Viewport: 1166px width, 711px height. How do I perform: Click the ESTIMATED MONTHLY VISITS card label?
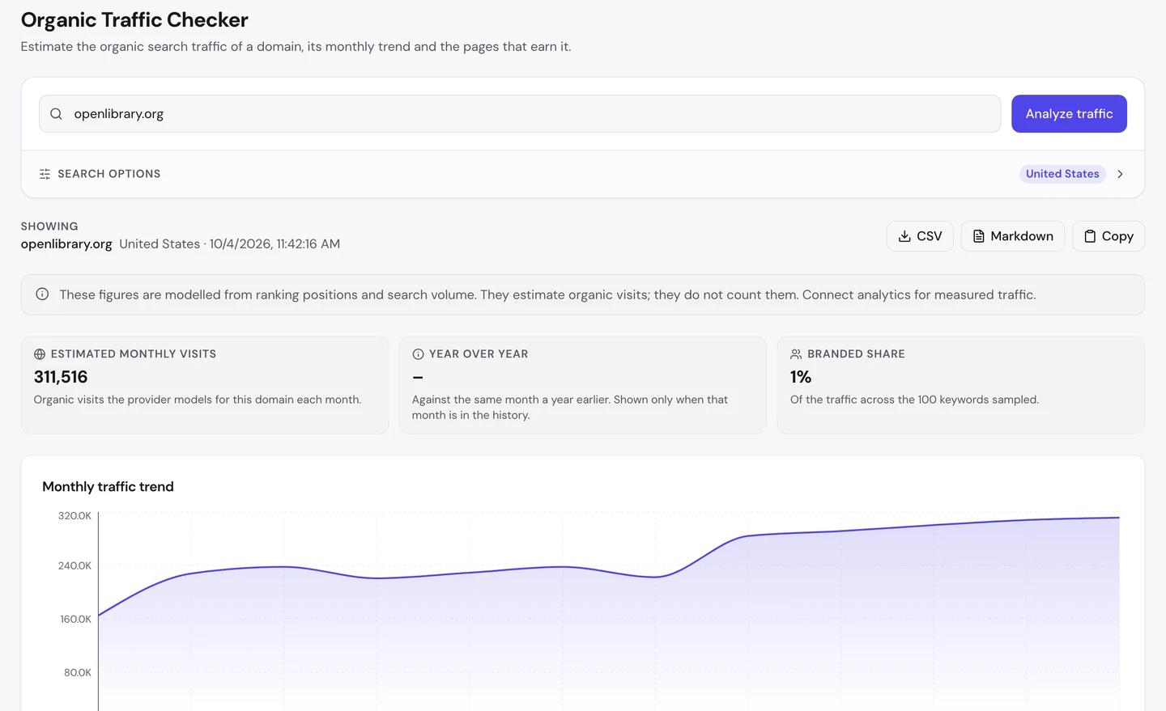coord(134,354)
